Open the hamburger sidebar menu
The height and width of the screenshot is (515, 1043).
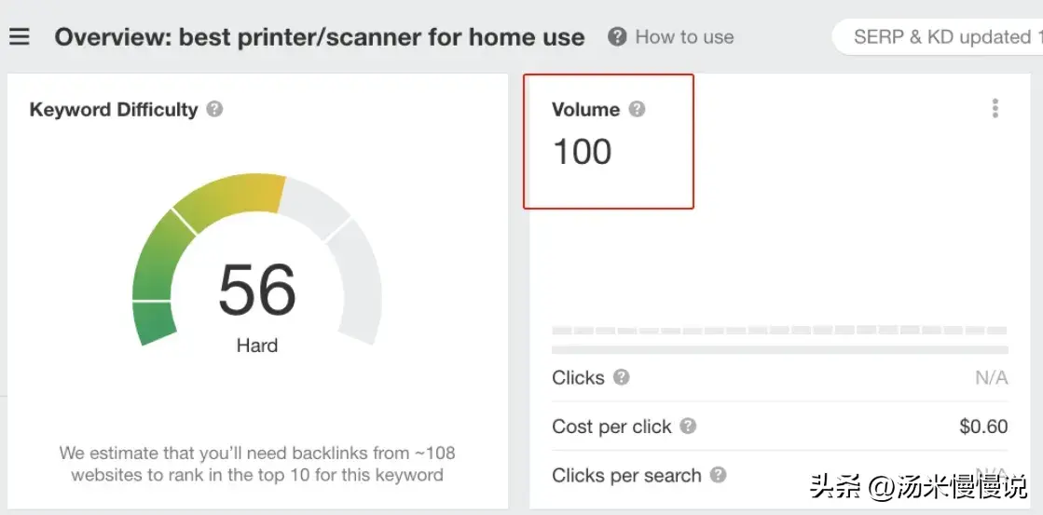click(20, 37)
